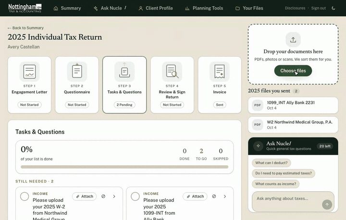Select the Step 2 Questionnaire card title
346x220 pixels.
coord(77,92)
